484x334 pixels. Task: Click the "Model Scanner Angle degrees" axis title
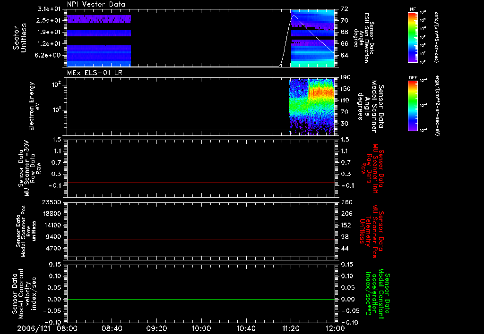click(x=371, y=107)
